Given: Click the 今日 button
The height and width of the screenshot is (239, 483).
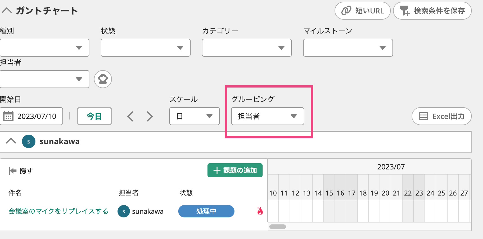Looking at the screenshot, I should (x=94, y=116).
